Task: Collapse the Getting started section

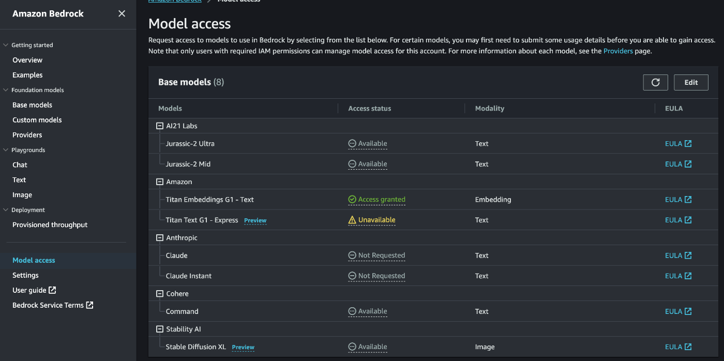Action: click(6, 45)
